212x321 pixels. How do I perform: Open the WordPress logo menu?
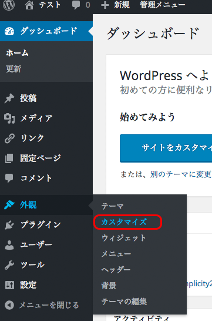[9, 5]
